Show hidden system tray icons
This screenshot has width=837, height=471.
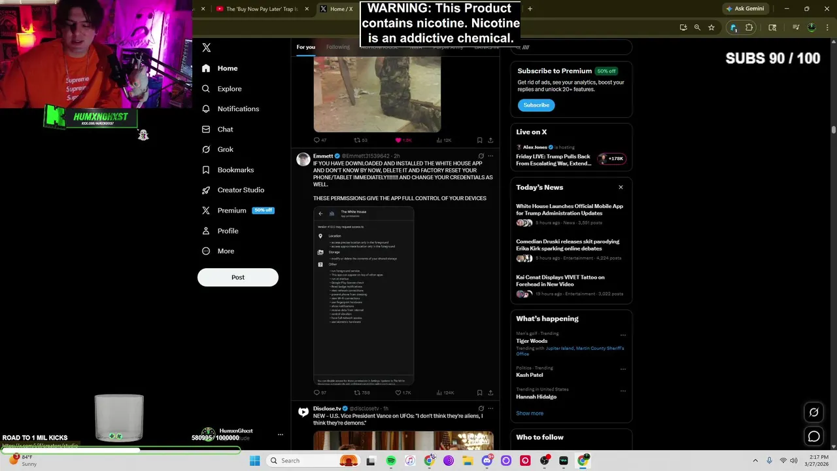tap(755, 461)
